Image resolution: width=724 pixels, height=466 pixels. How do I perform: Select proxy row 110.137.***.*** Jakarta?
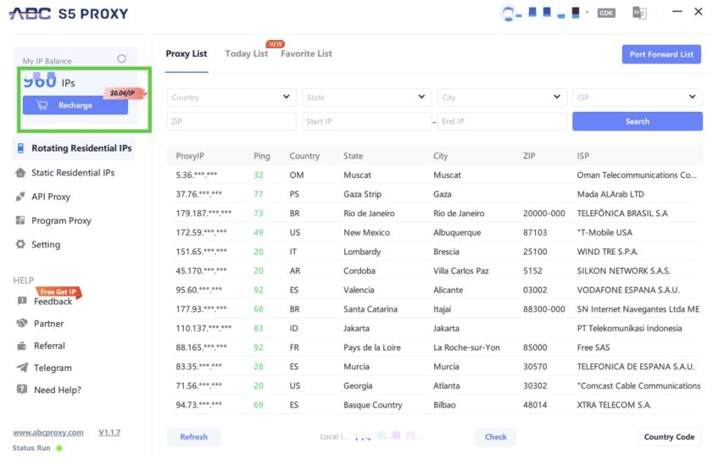pyautogui.click(x=435, y=329)
